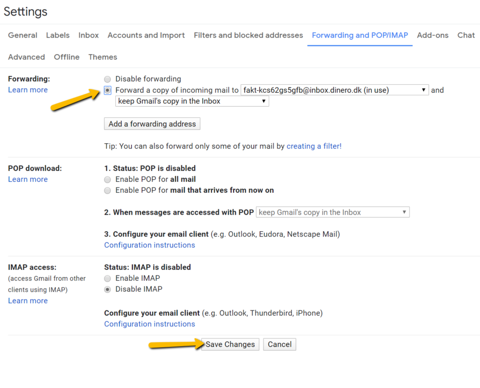Click the Save Changes button
This screenshot has height=388, width=480.
[x=230, y=344]
